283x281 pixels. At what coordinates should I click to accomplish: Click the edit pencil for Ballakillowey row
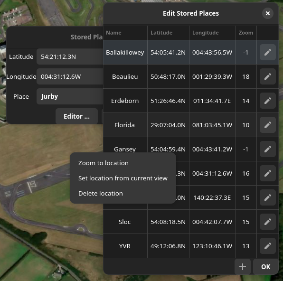267,52
